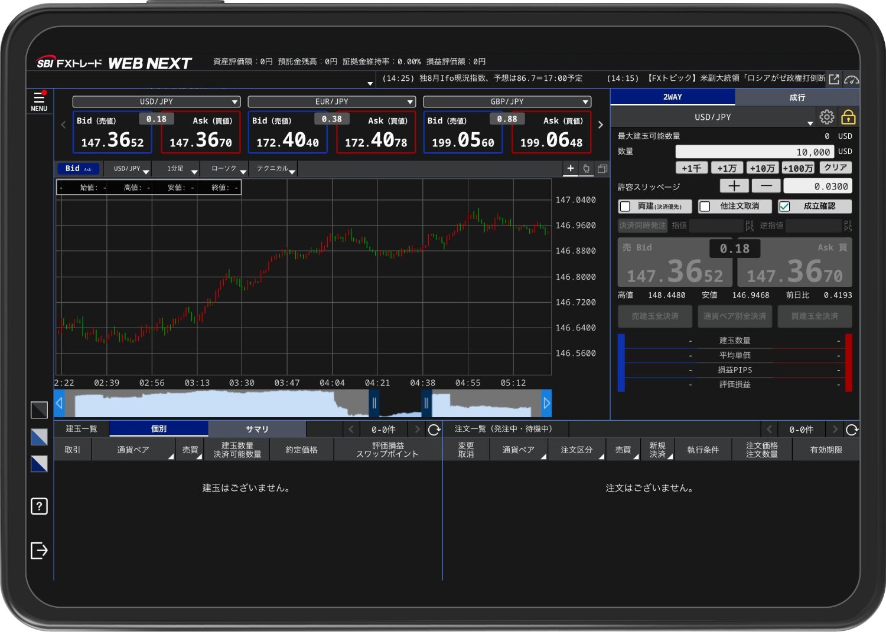Add 1千 to the quantity
The width and height of the screenshot is (886, 632).
point(692,168)
